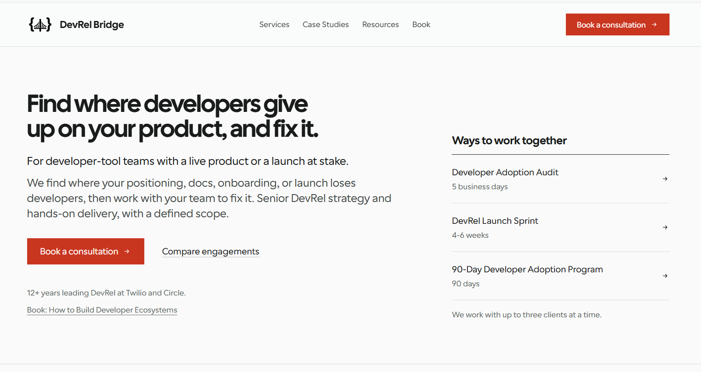Go to Case Studies in the navigation
Screen dimensions: 701x372
pos(326,24)
